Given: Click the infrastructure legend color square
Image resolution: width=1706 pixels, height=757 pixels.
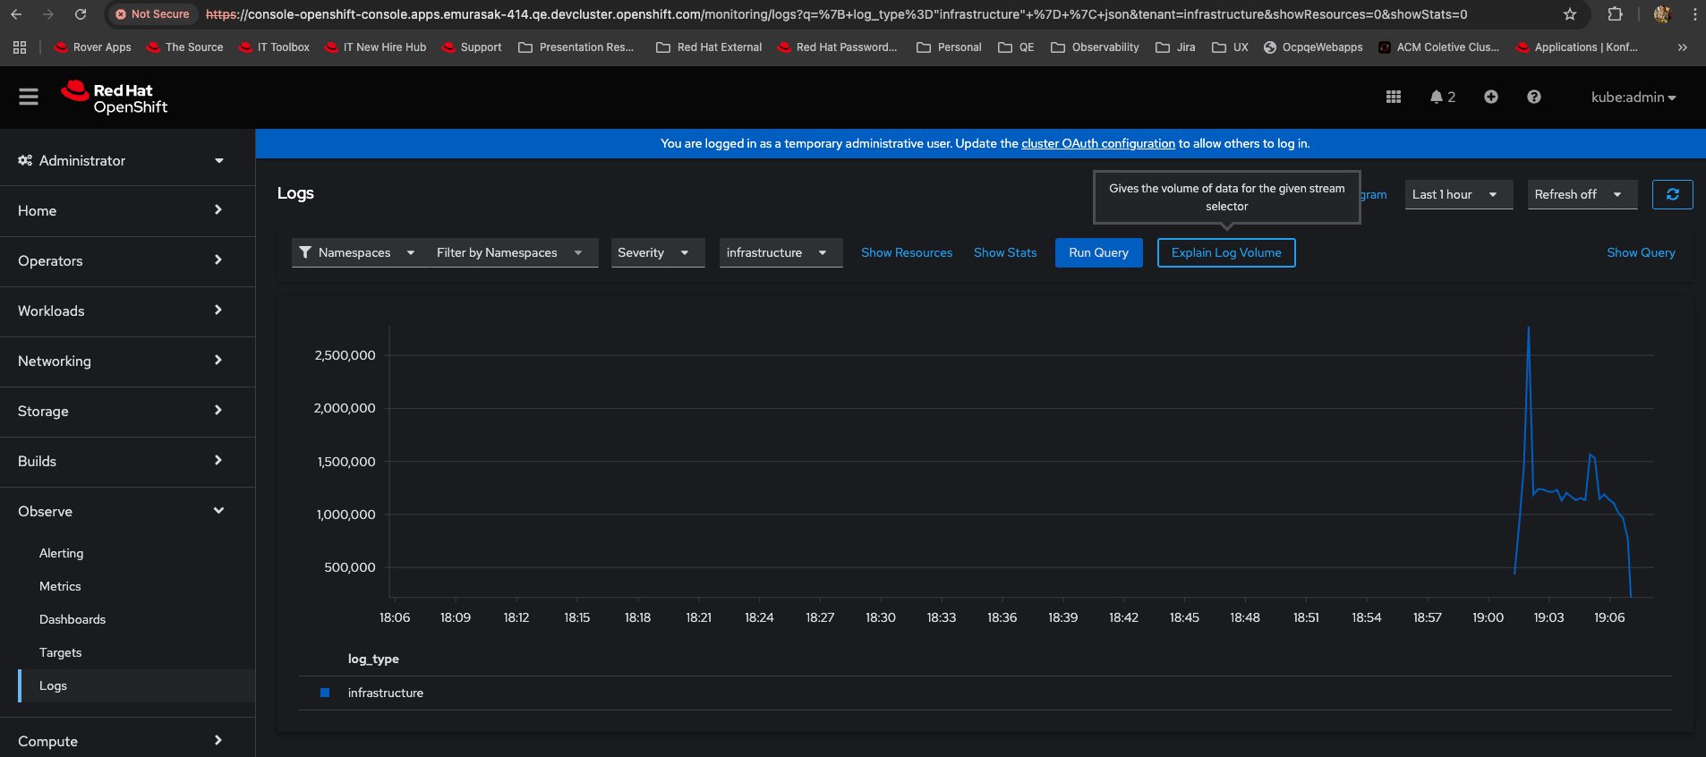Looking at the screenshot, I should [x=325, y=693].
